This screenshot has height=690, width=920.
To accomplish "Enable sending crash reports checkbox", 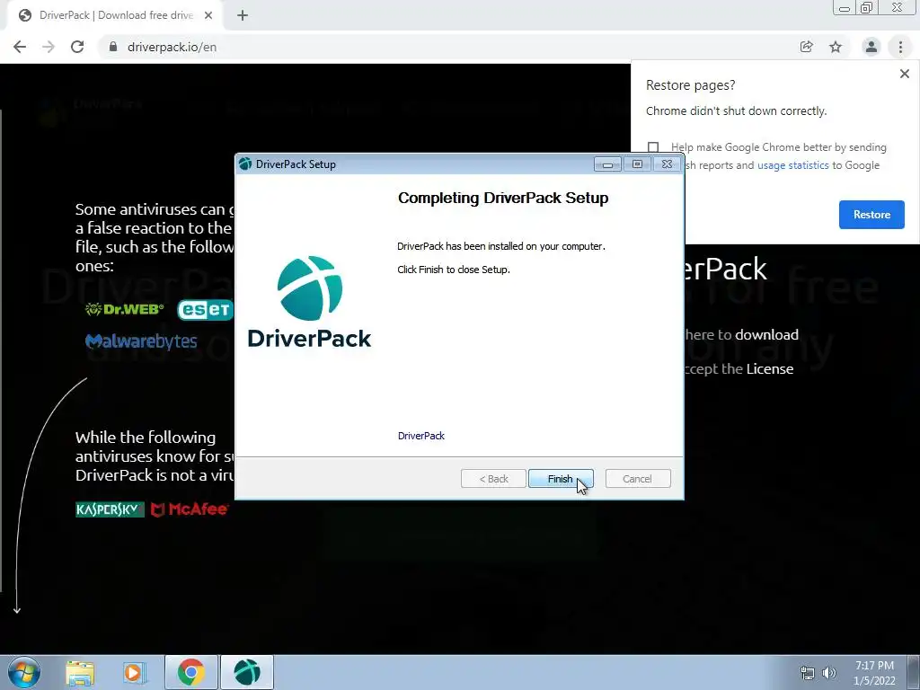I will coord(653,146).
